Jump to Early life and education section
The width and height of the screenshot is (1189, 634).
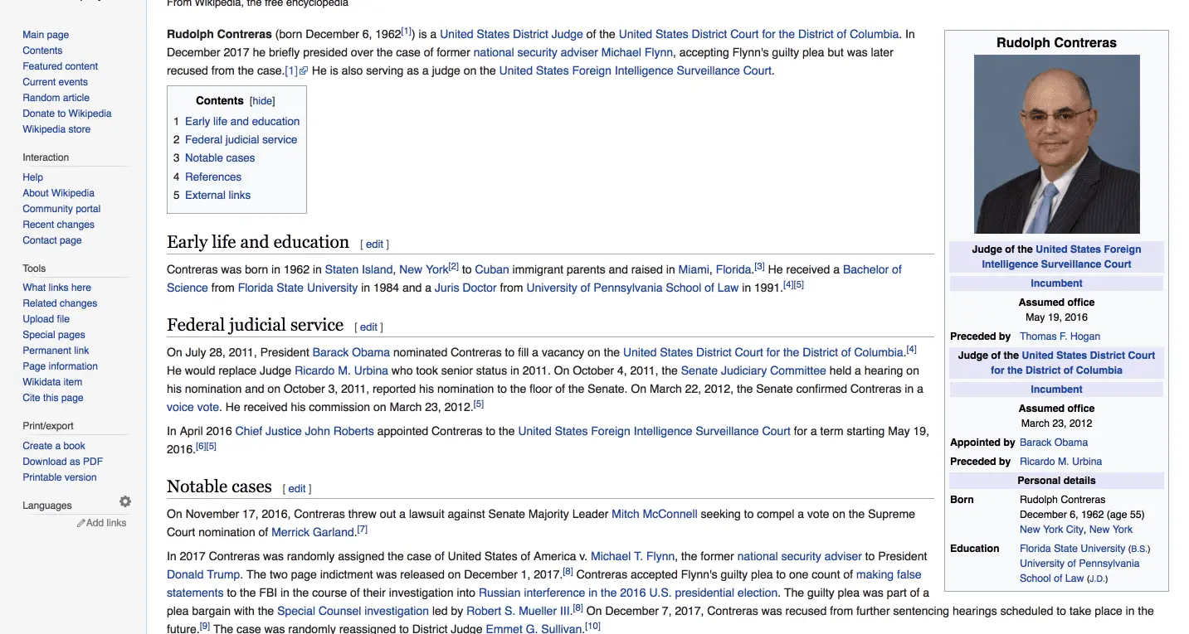(x=241, y=121)
